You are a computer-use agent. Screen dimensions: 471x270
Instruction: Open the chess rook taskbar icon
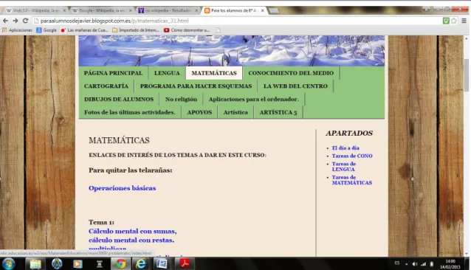coord(100,264)
